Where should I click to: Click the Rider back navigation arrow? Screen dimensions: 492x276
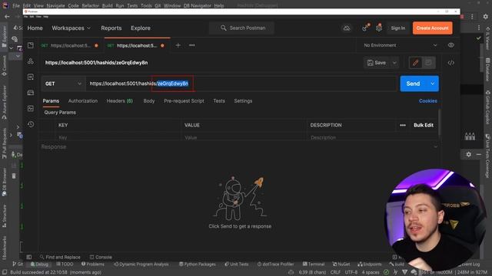(x=7, y=17)
